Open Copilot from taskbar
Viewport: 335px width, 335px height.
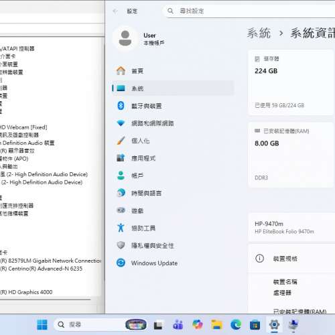click(198, 325)
